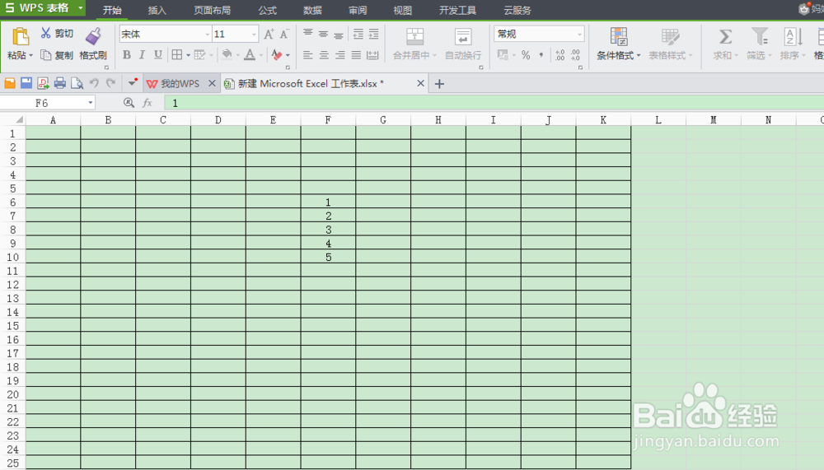Click the clear formatting eraser icon
The image size is (824, 470).
tap(276, 54)
